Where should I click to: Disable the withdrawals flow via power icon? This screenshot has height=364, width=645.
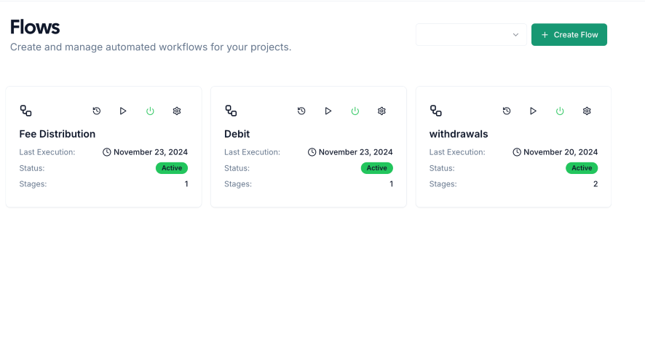560,111
